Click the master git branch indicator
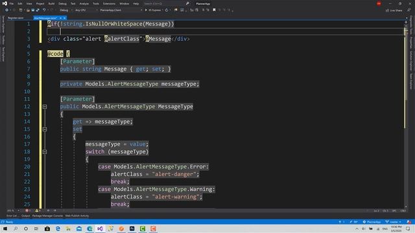Image resolution: width=415 pixels, height=233 pixels. [394, 222]
